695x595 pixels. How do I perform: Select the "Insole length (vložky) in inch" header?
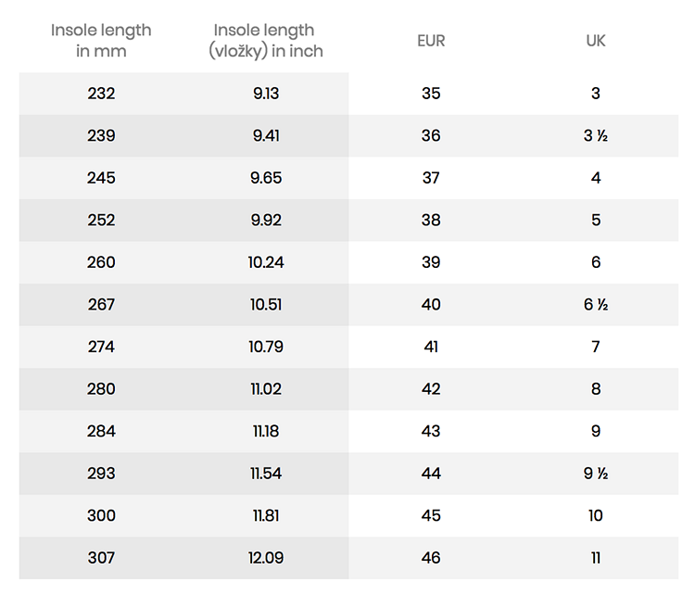coord(266,41)
